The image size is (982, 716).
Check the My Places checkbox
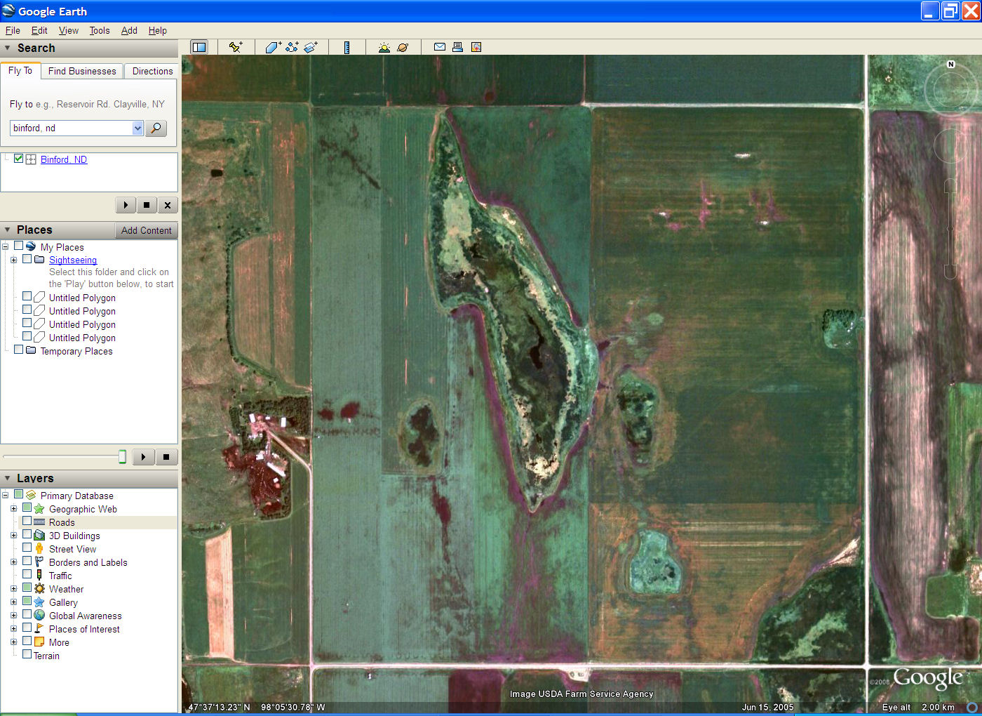[x=19, y=246]
